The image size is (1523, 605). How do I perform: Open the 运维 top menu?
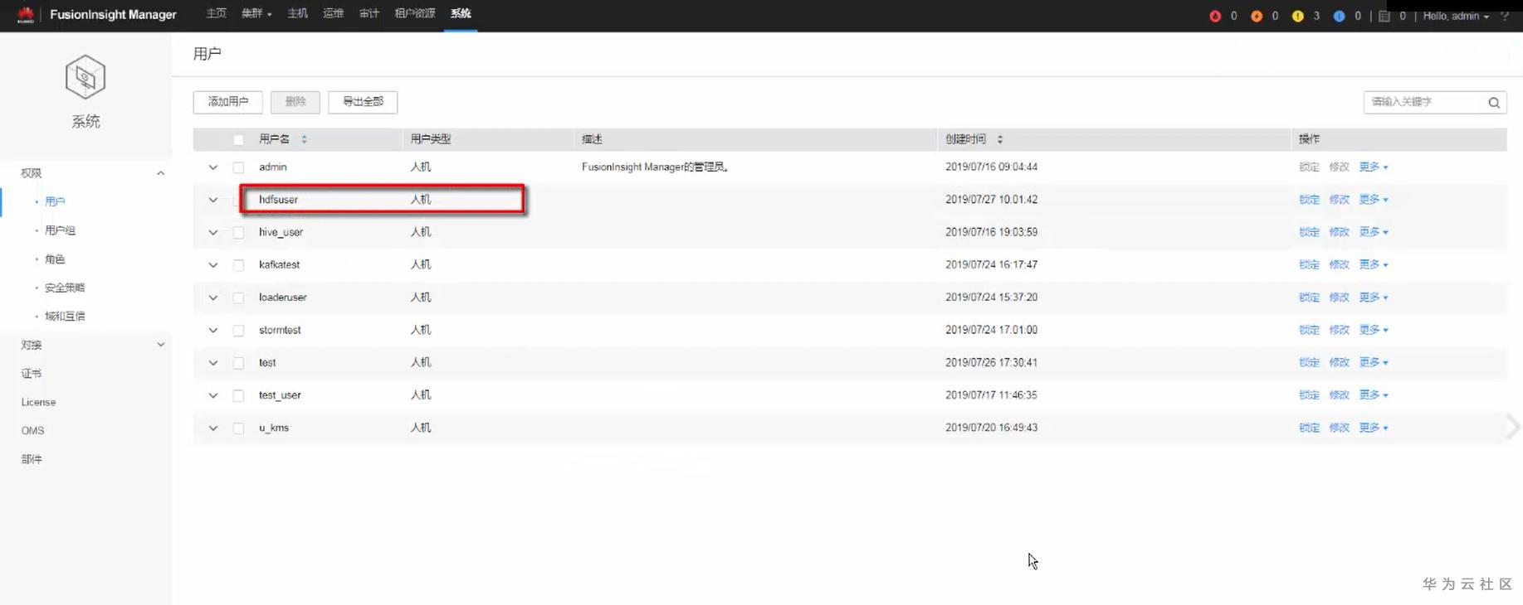pyautogui.click(x=334, y=13)
